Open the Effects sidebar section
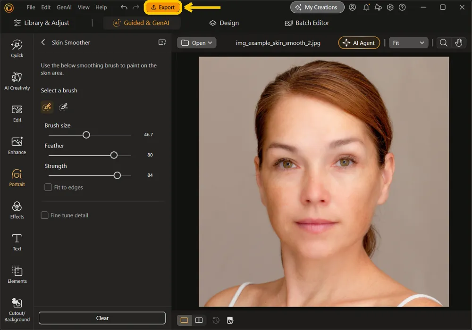This screenshot has height=330, width=472. (x=17, y=210)
